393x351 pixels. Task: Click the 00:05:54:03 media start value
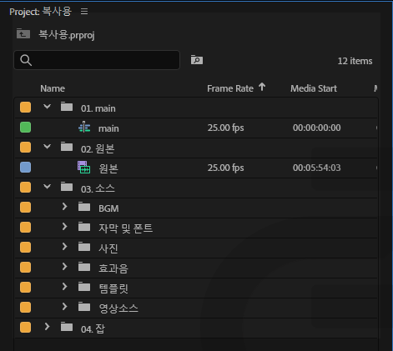tap(316, 168)
